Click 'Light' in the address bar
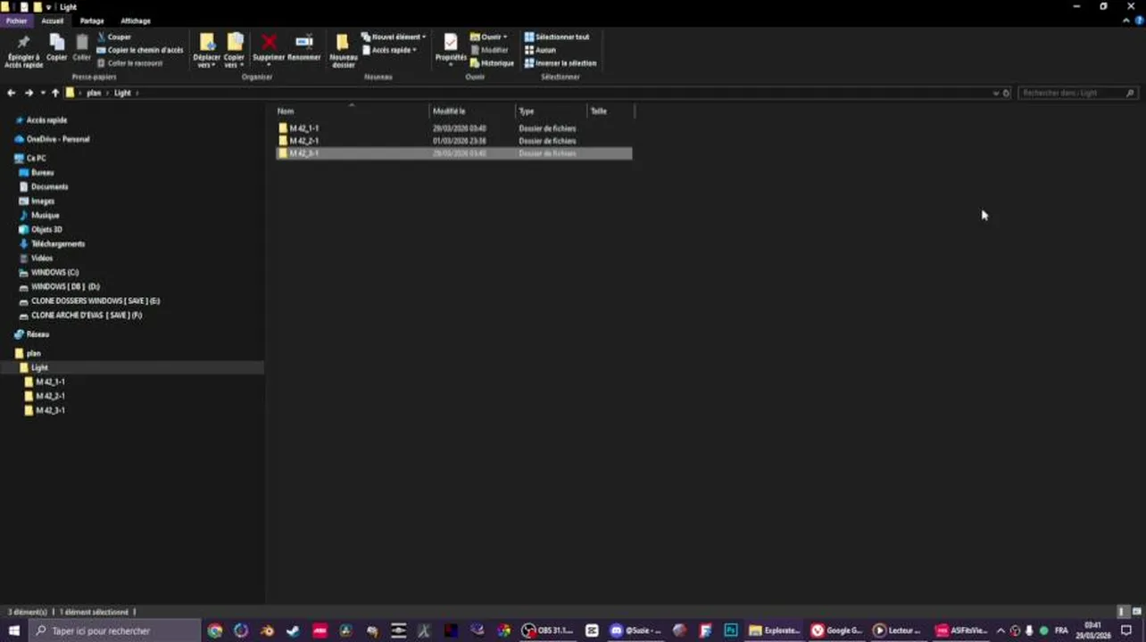Screen dimensions: 1146x642 pos(122,93)
